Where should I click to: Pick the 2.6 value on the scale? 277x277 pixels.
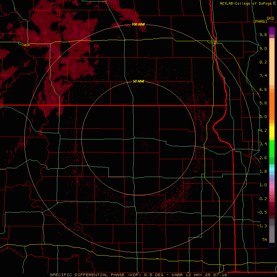263,158
